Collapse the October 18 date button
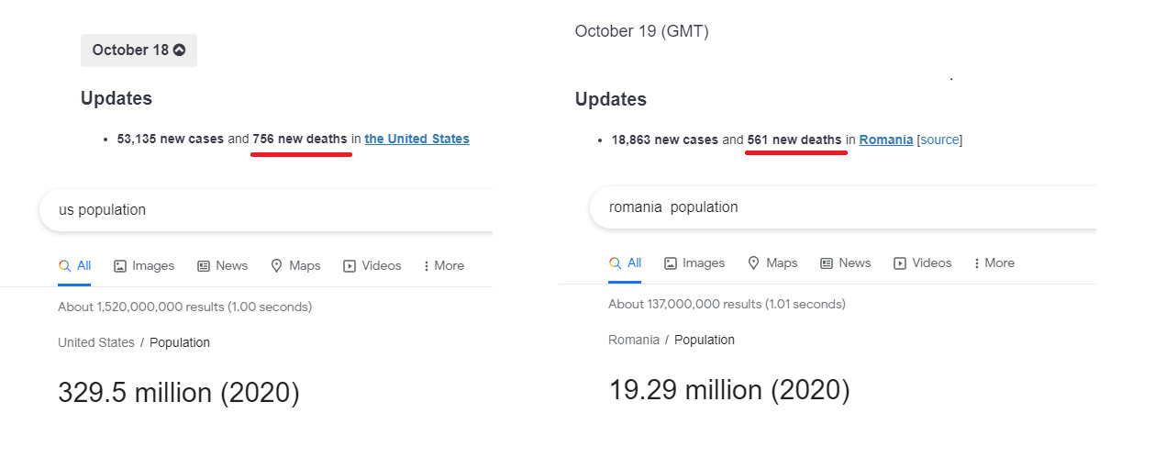Image resolution: width=1166 pixels, height=469 pixels. [x=139, y=50]
